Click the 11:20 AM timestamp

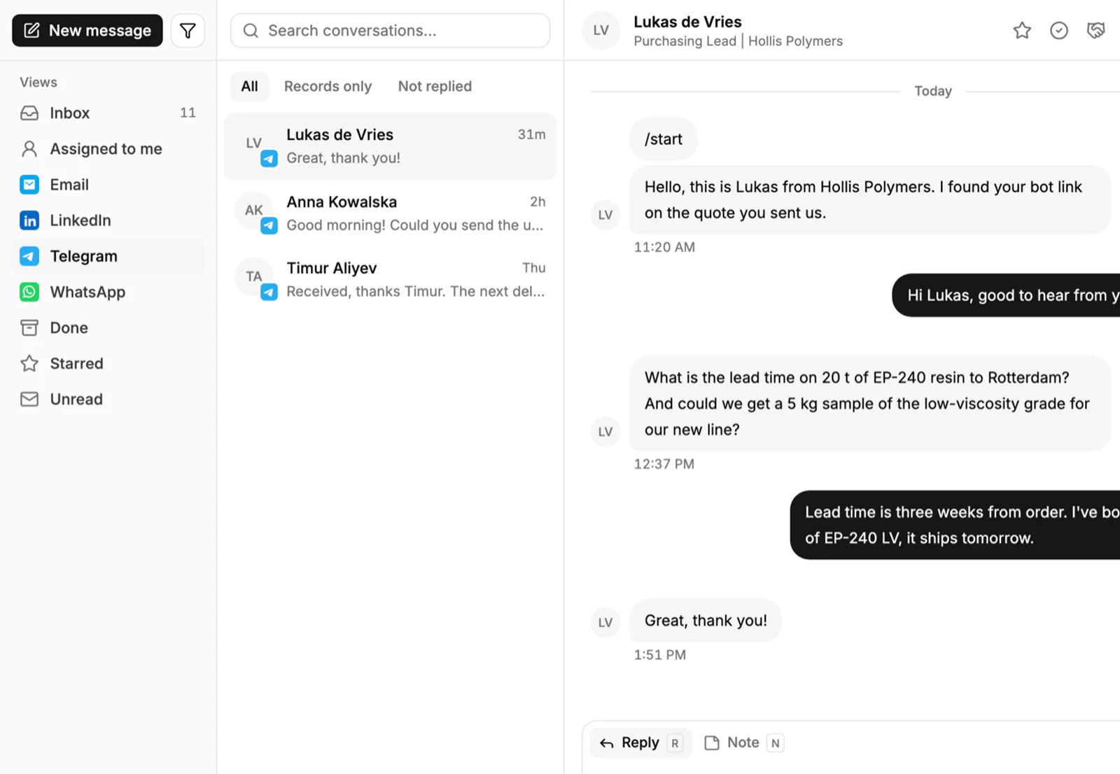pos(664,247)
